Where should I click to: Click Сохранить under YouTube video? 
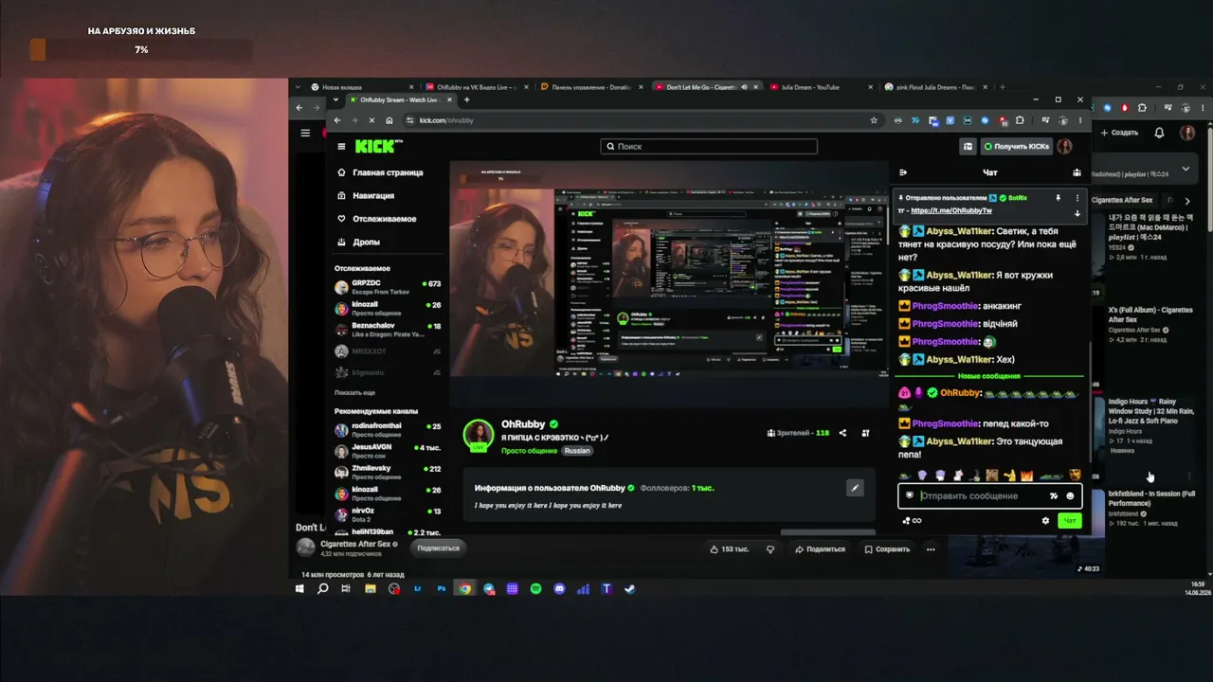tap(887, 549)
